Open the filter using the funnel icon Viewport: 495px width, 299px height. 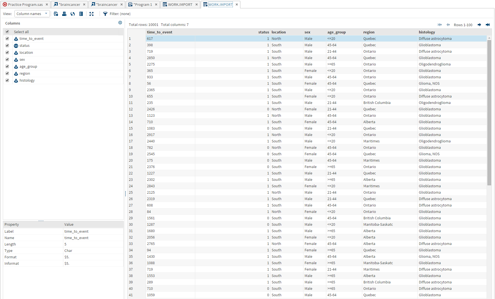point(105,14)
